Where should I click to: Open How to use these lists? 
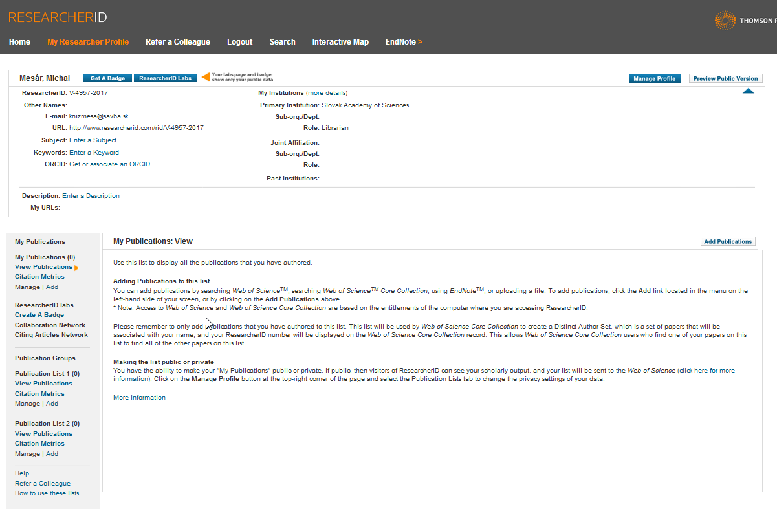[47, 493]
